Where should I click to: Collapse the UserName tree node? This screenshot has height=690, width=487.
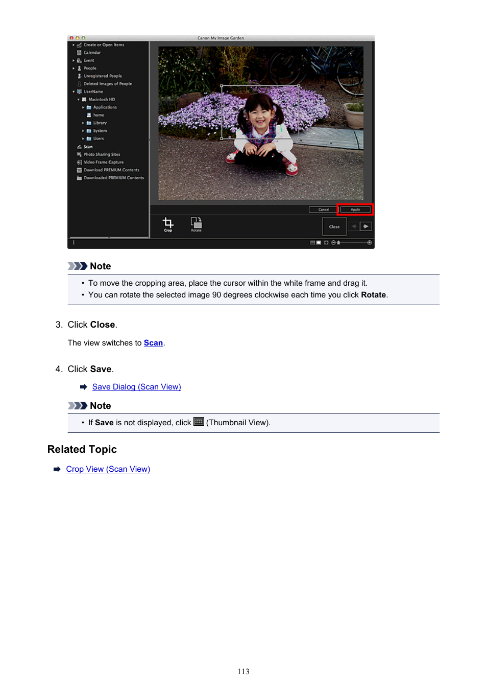[x=74, y=92]
